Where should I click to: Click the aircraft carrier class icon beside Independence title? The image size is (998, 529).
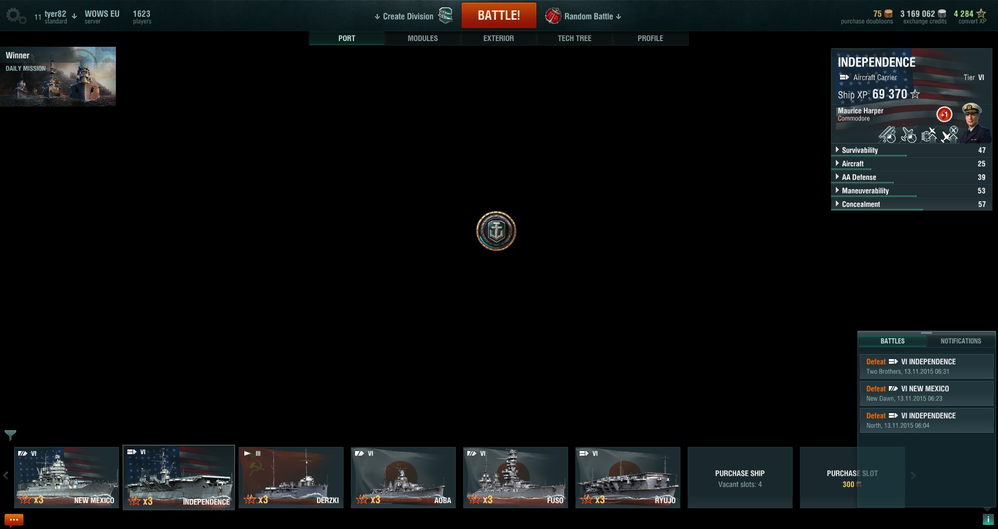[844, 77]
